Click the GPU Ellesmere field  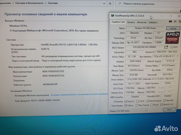tap(134, 33)
